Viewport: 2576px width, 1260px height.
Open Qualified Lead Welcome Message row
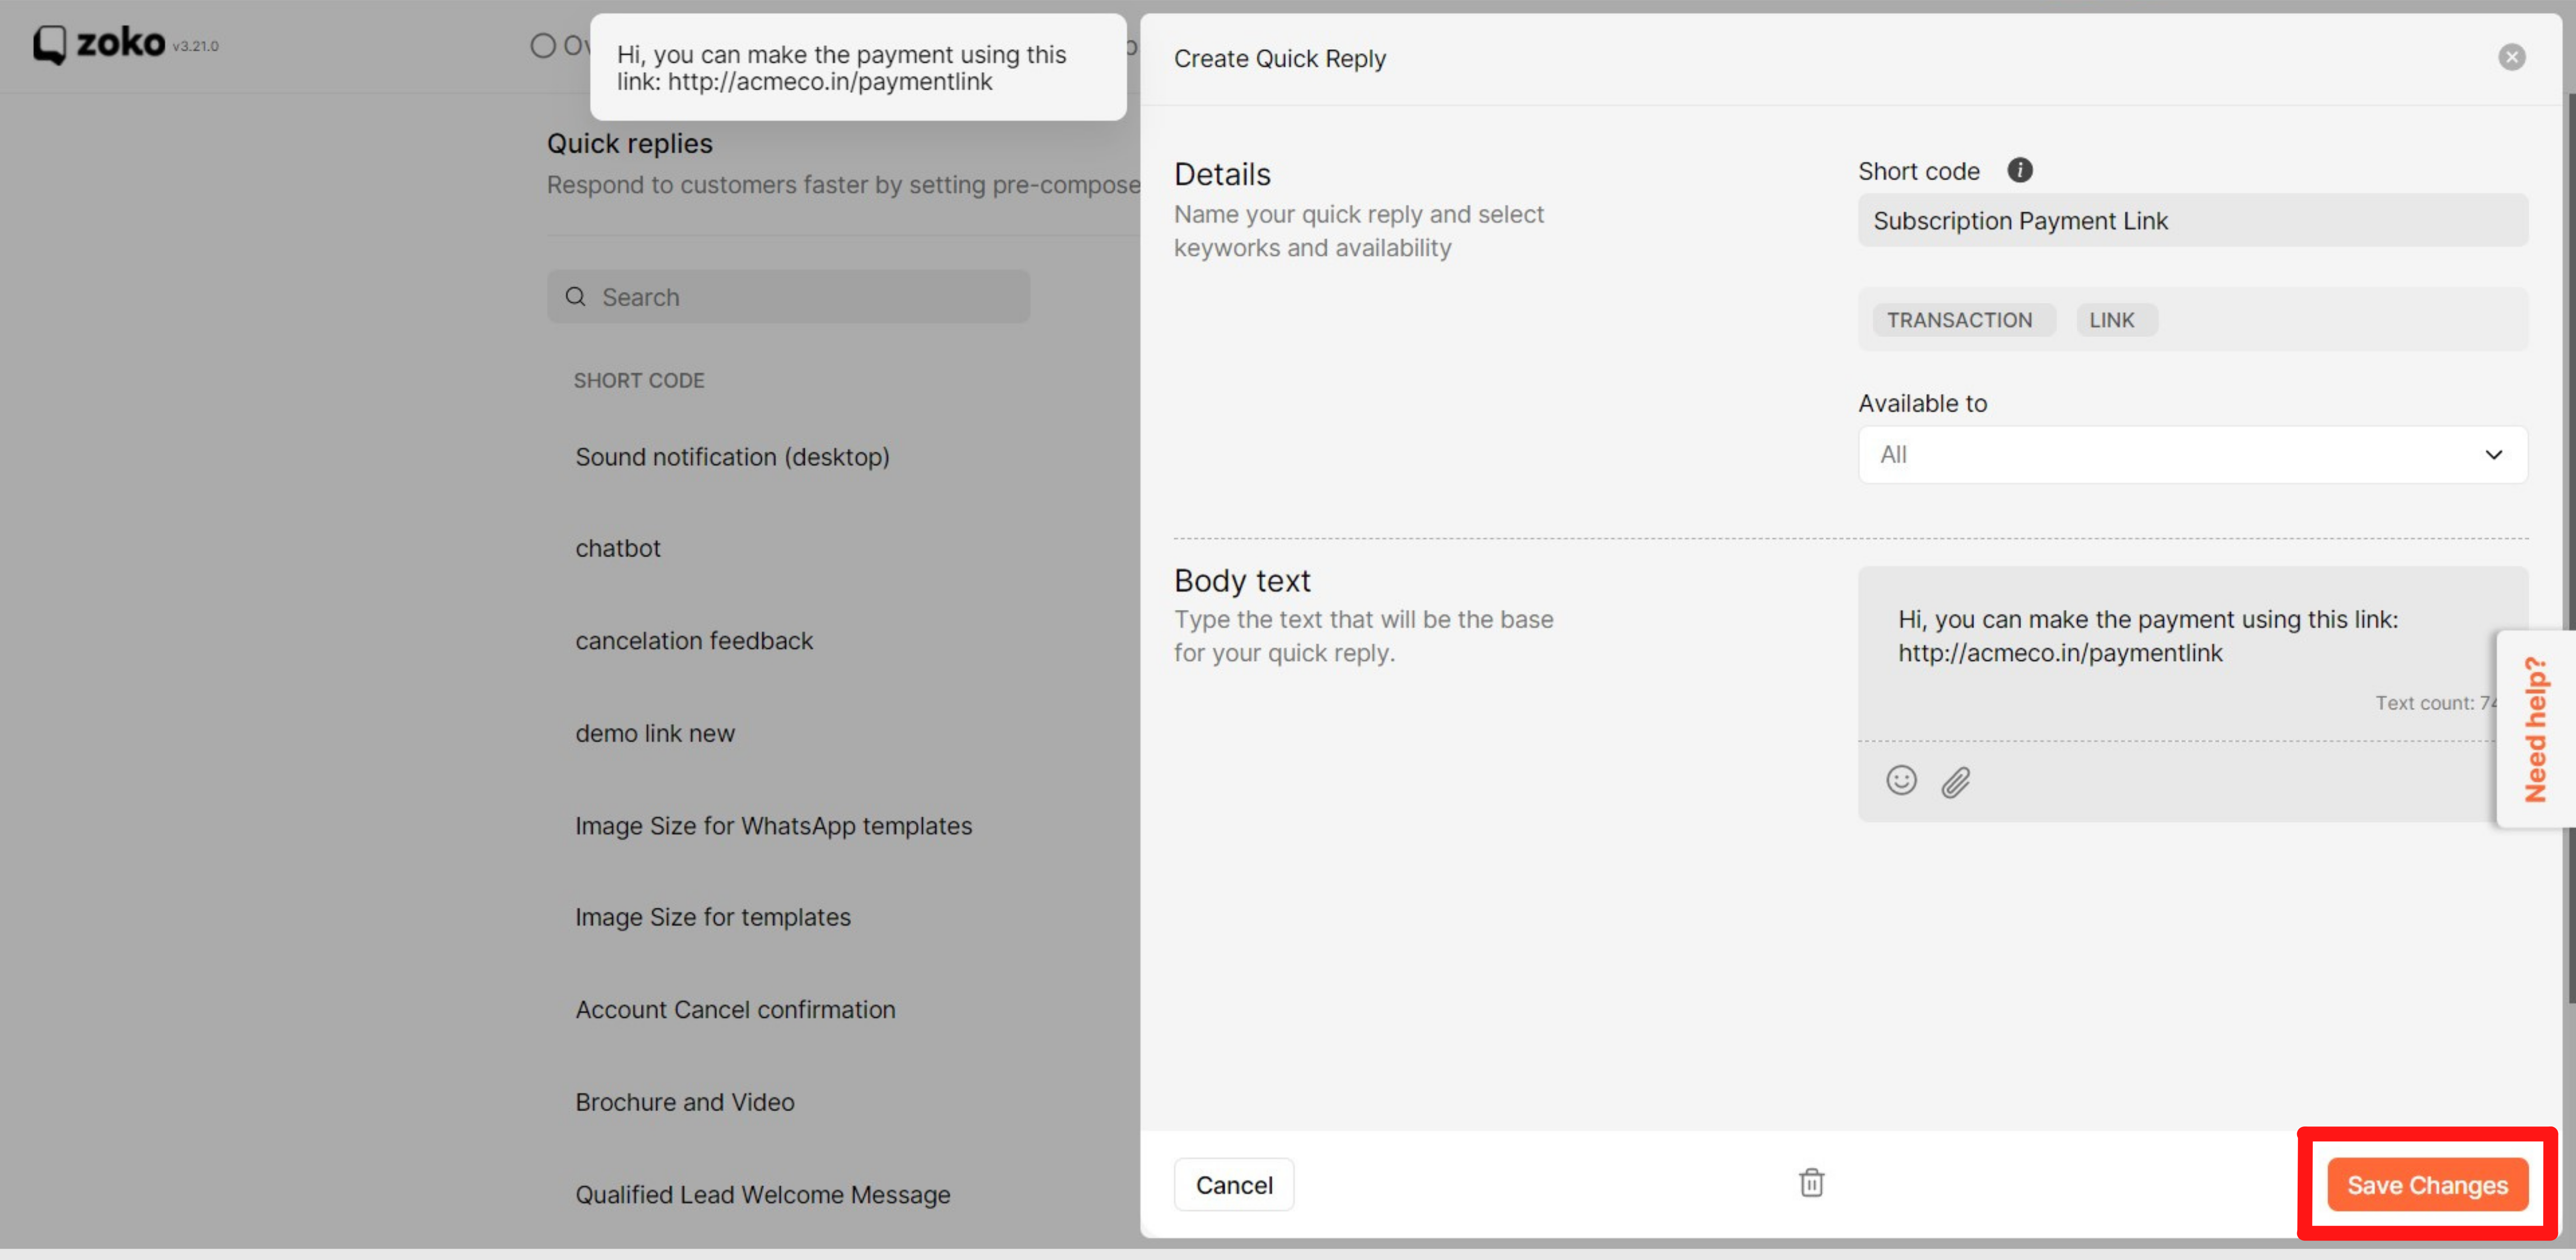pos(762,1194)
